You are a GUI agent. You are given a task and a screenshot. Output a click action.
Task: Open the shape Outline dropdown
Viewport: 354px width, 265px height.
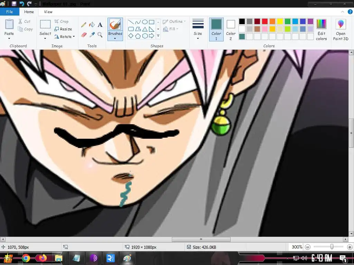(174, 21)
